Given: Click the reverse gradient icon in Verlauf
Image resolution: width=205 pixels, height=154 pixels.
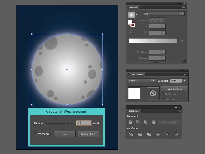Looking at the screenshot, I should point(131,32).
